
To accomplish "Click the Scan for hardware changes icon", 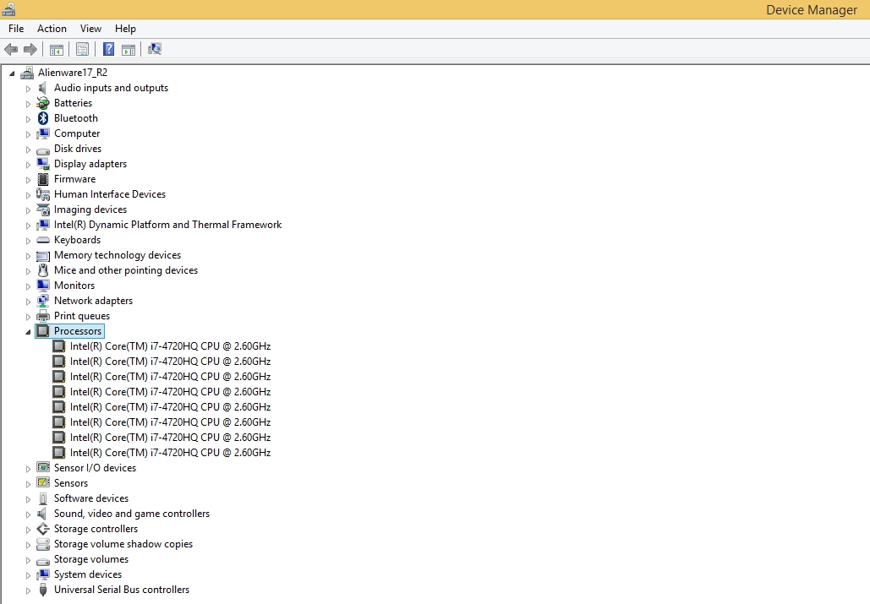I will coord(154,49).
